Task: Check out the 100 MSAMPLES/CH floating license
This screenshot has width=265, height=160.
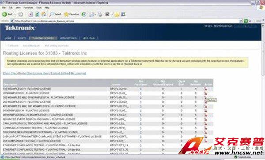Action: point(205,89)
